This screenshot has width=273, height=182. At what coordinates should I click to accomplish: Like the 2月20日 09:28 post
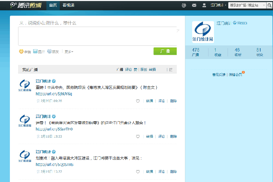(138, 101)
